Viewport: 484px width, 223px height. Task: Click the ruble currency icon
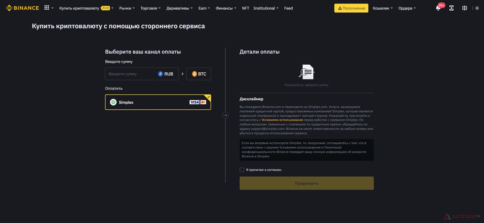(160, 74)
